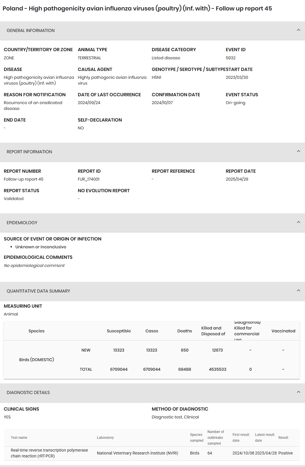Collapse General Information using its chevron arrow
The image size is (305, 467).
point(298,30)
